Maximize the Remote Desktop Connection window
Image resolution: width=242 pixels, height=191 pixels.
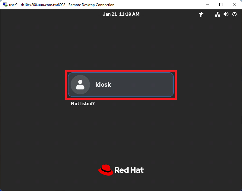point(221,5)
